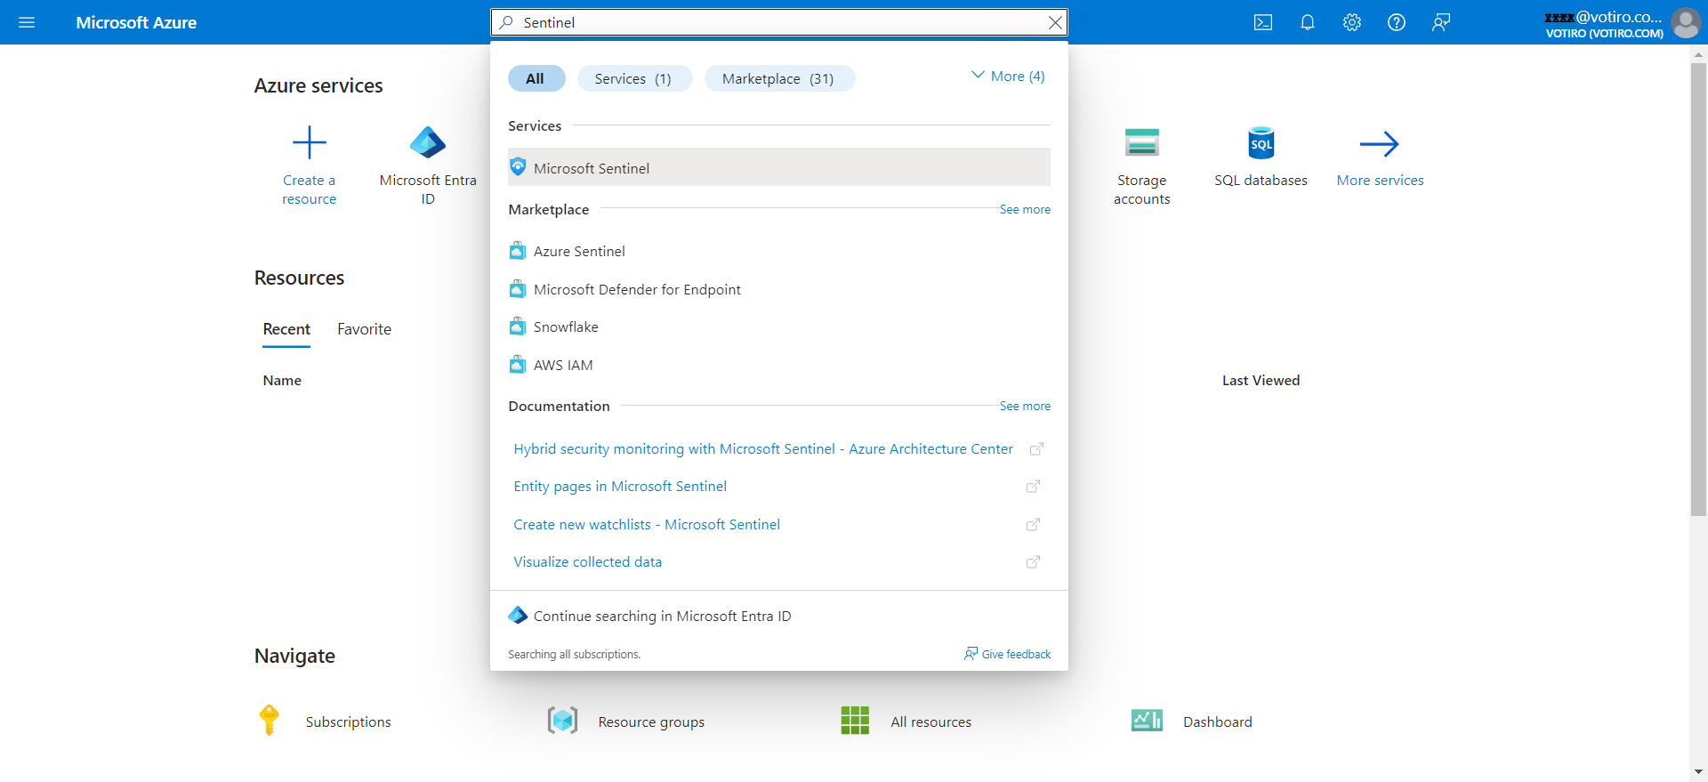Switch to the Recent resources tab
Screen dimensions: 1708x782
tap(286, 329)
